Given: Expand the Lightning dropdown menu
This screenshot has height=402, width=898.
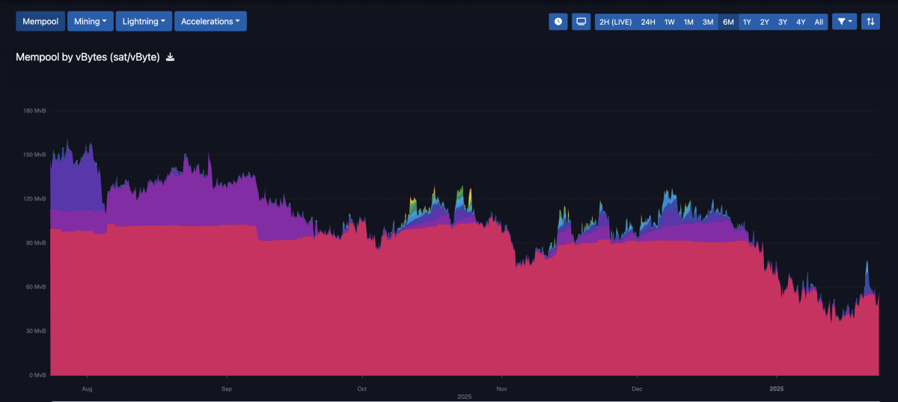Looking at the screenshot, I should [x=144, y=22].
